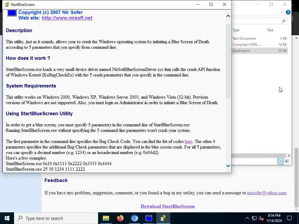The height and width of the screenshot is (224, 299).
Task: Open the nirsoft.net web site link
Action: pos(67,18)
